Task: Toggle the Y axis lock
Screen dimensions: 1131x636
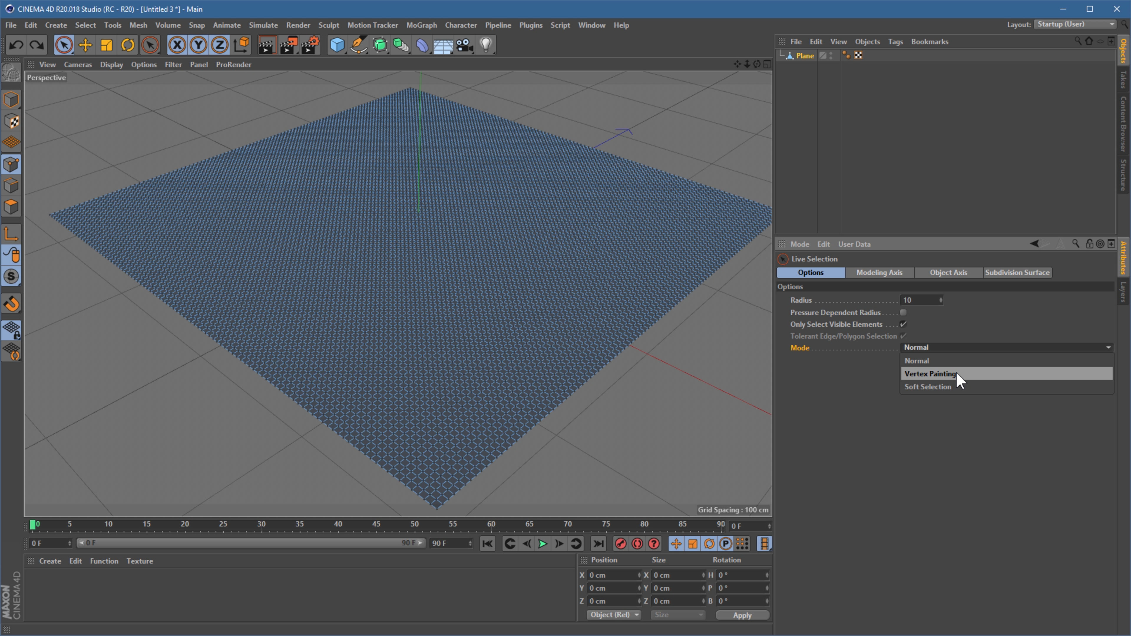Action: tap(199, 45)
